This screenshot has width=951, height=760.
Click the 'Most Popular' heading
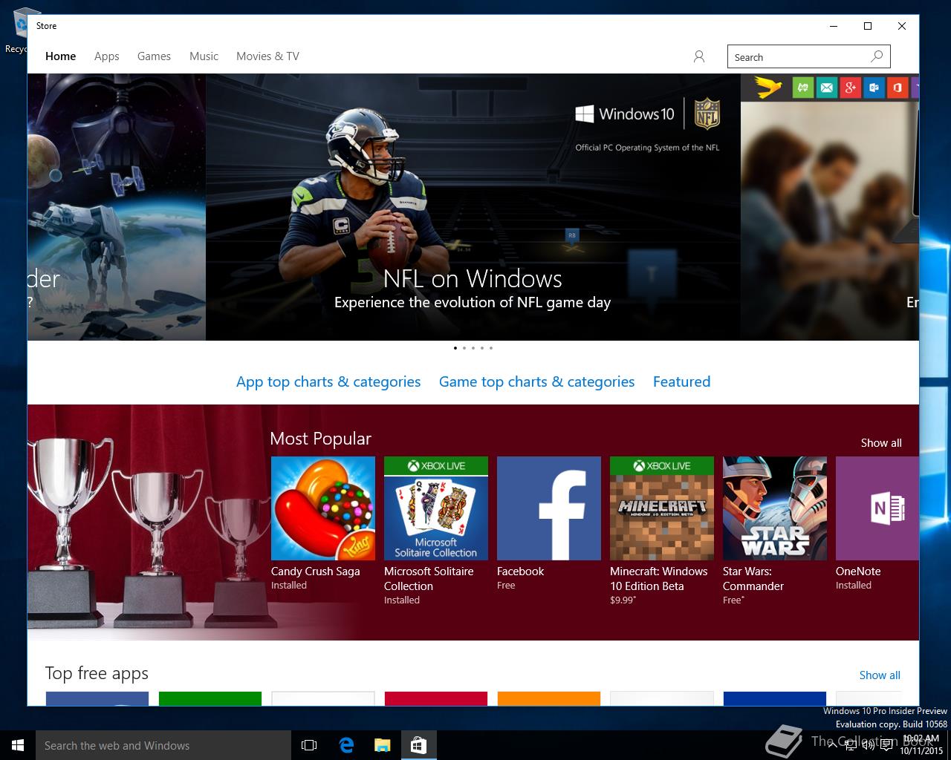[x=320, y=439]
